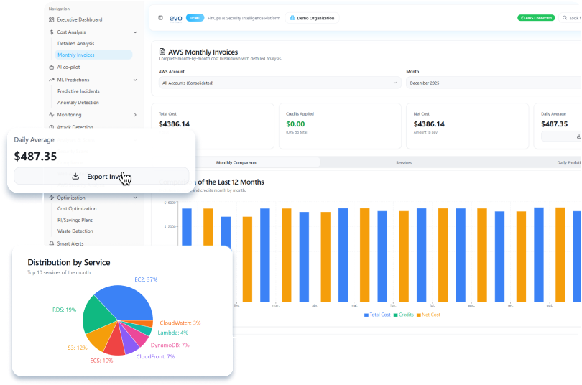Click the Optimization lightning icon

(51, 198)
